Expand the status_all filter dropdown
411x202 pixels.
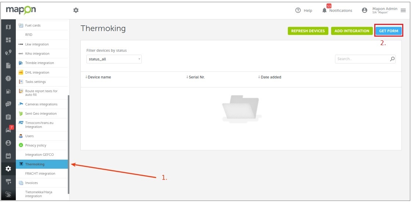114,59
